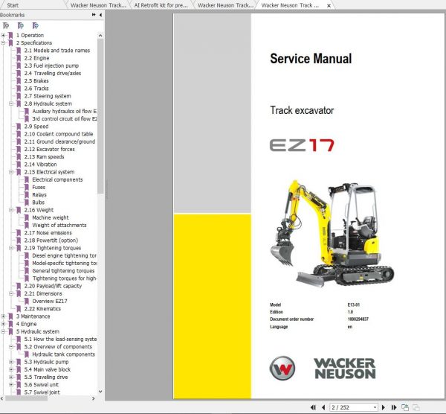Open bookmark 2.4 Travelling drive/axles
Image resolution: width=446 pixels, height=414 pixels.
tap(53, 73)
